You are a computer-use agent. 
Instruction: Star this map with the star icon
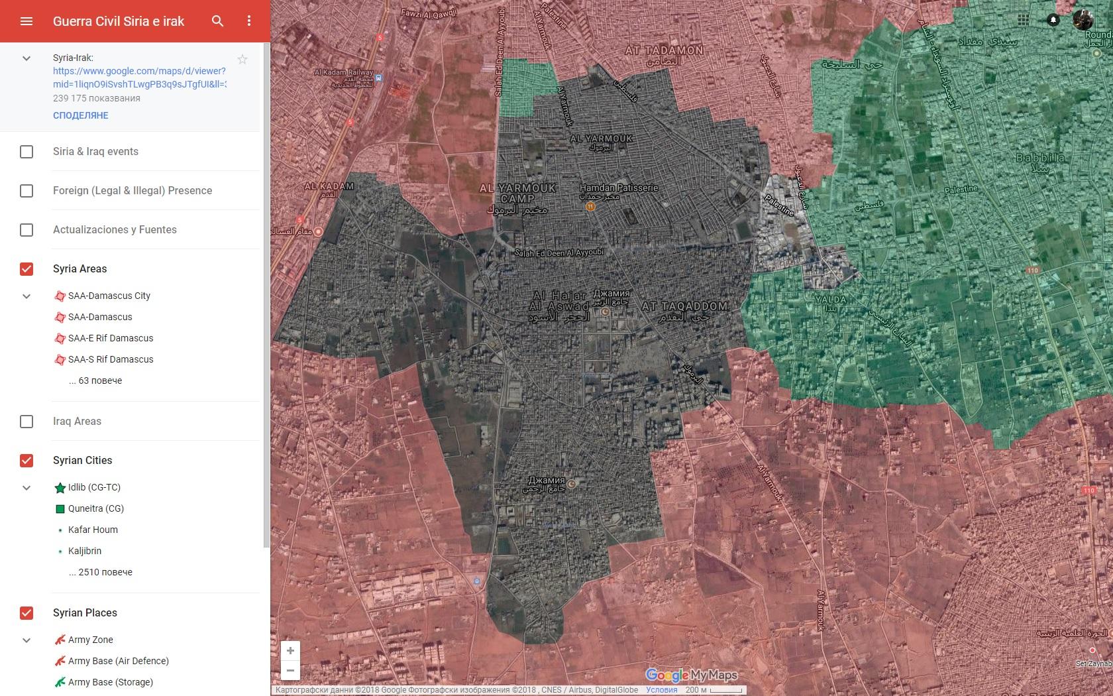[x=242, y=59]
